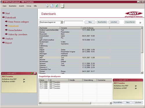Open the Hilfe menu
Image resolution: width=145 pixels, height=108 pixels.
tap(35, 6)
